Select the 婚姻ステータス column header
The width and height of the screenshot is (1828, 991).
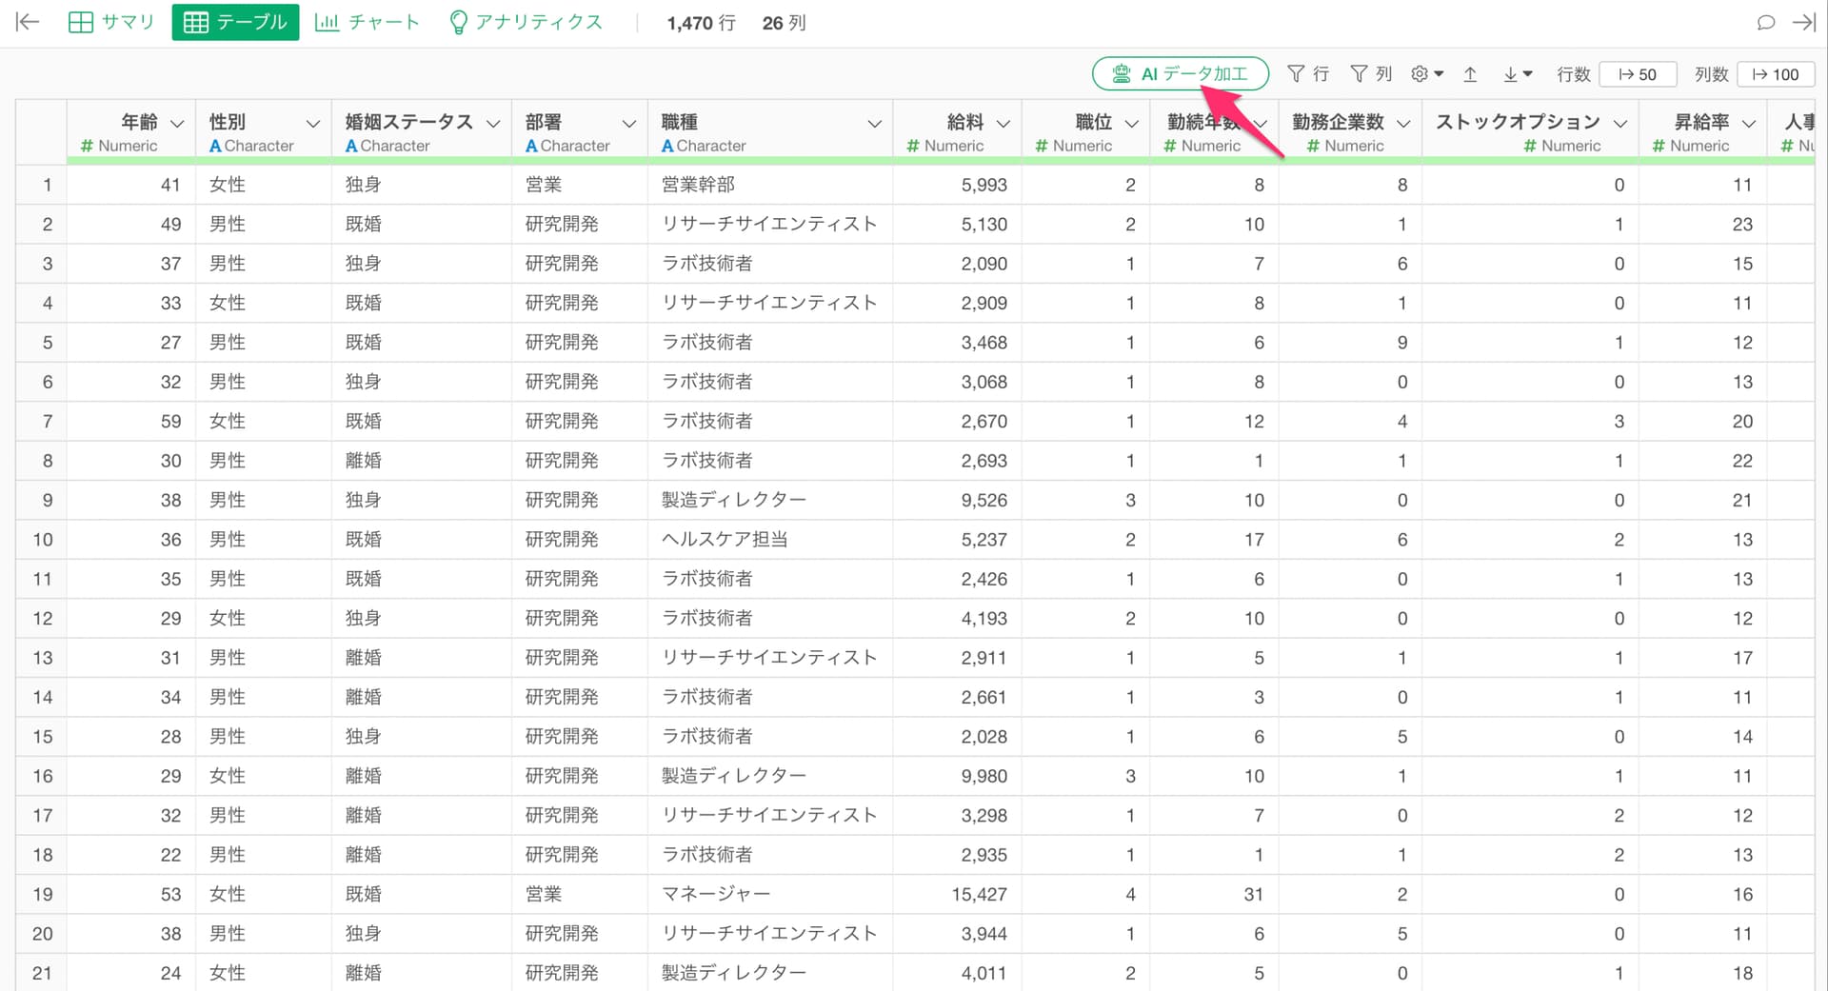tap(408, 123)
